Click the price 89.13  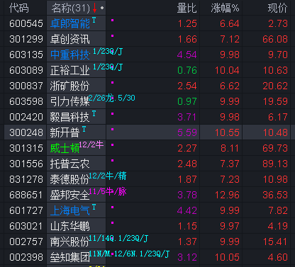(275, 164)
